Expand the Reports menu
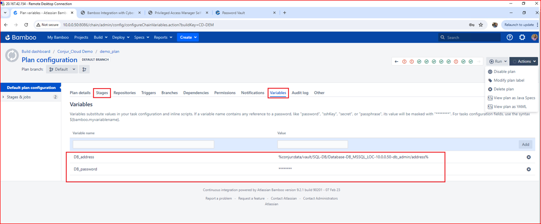 click(x=163, y=37)
